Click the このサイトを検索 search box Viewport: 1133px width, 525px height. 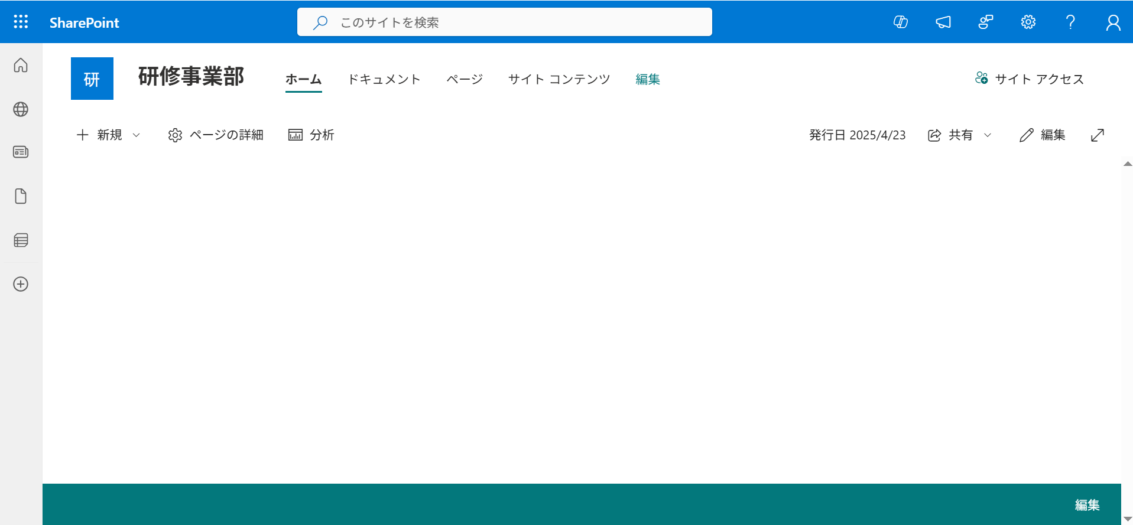(504, 22)
